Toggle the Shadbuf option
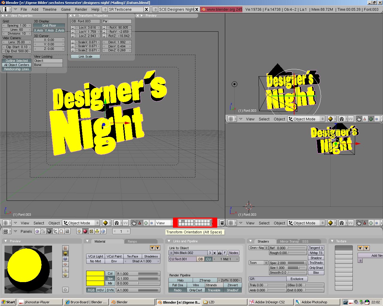 (x=232, y=290)
